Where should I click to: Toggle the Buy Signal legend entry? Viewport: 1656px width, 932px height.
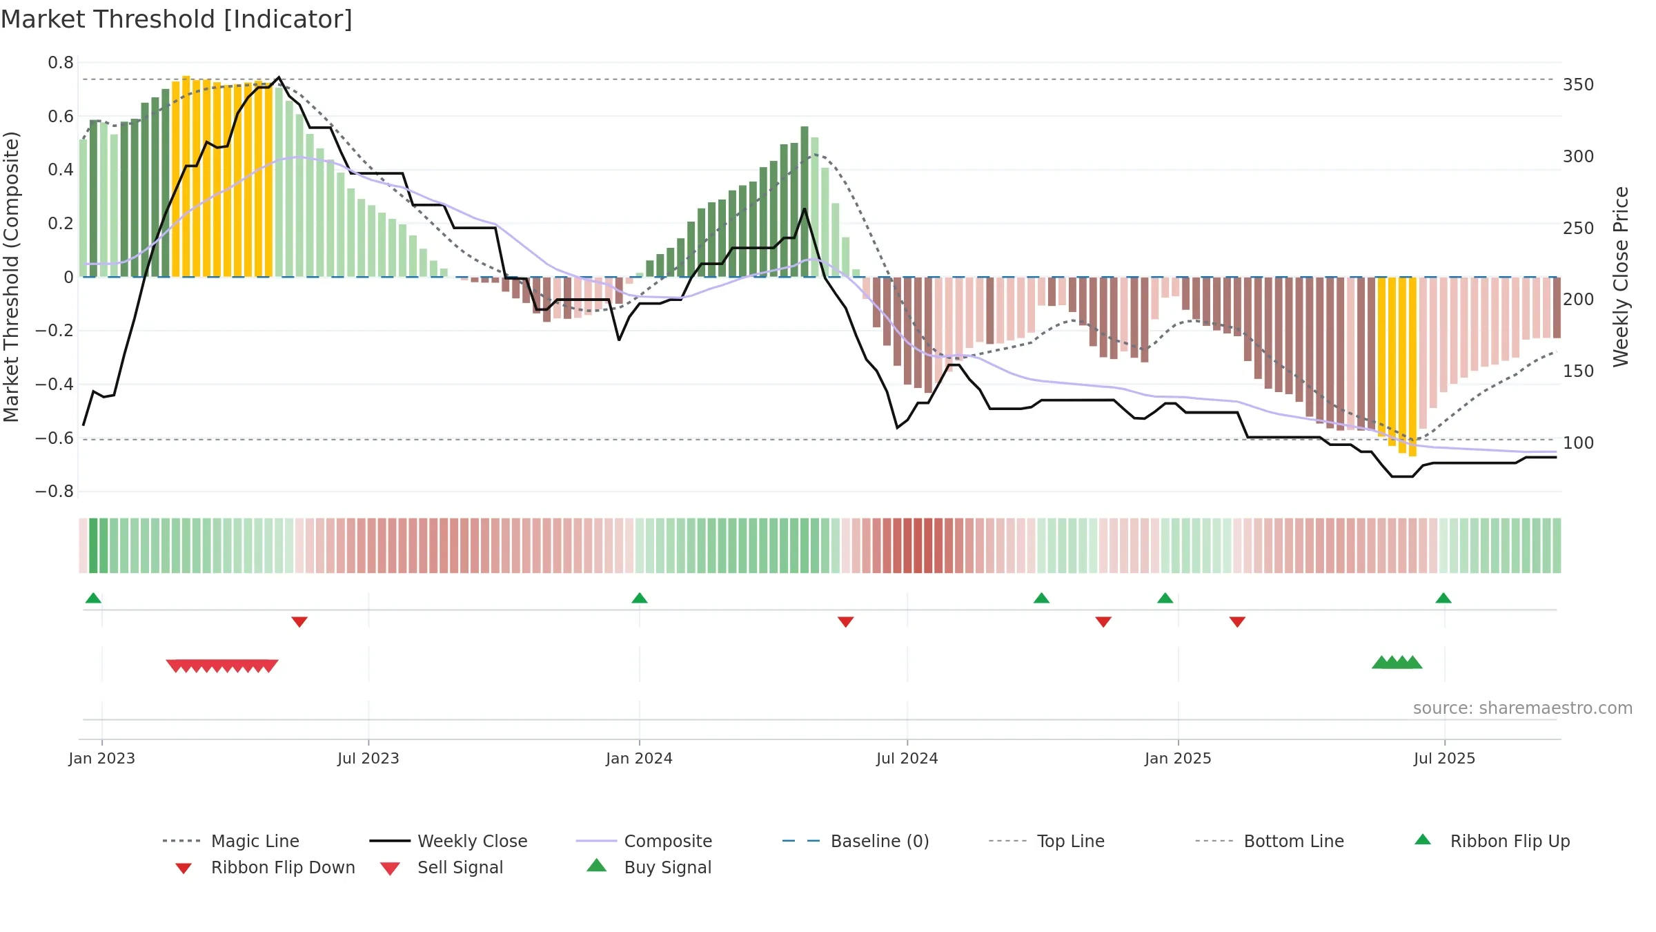pos(649,868)
